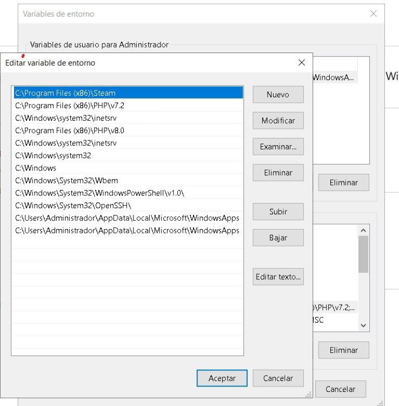Screen dimensions: 399x406
Task: Click the first empty row below the paths
Action: coord(127,243)
